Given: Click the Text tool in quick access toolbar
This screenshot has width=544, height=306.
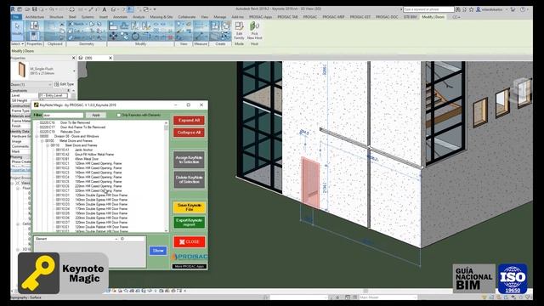Looking at the screenshot, I should [104, 9].
